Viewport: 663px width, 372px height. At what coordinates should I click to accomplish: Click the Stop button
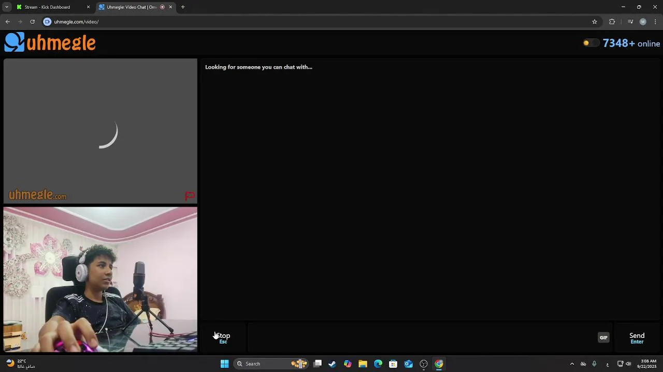(223, 338)
